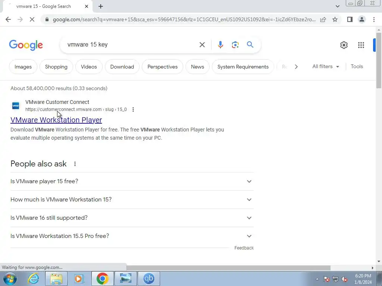Open the VMware Workstation Player result
Image resolution: width=382 pixels, height=286 pixels.
[x=56, y=120]
